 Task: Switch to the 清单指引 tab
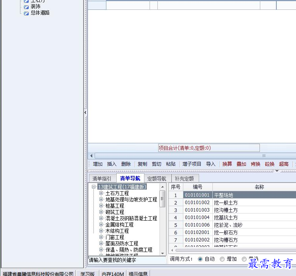[x=102, y=179]
